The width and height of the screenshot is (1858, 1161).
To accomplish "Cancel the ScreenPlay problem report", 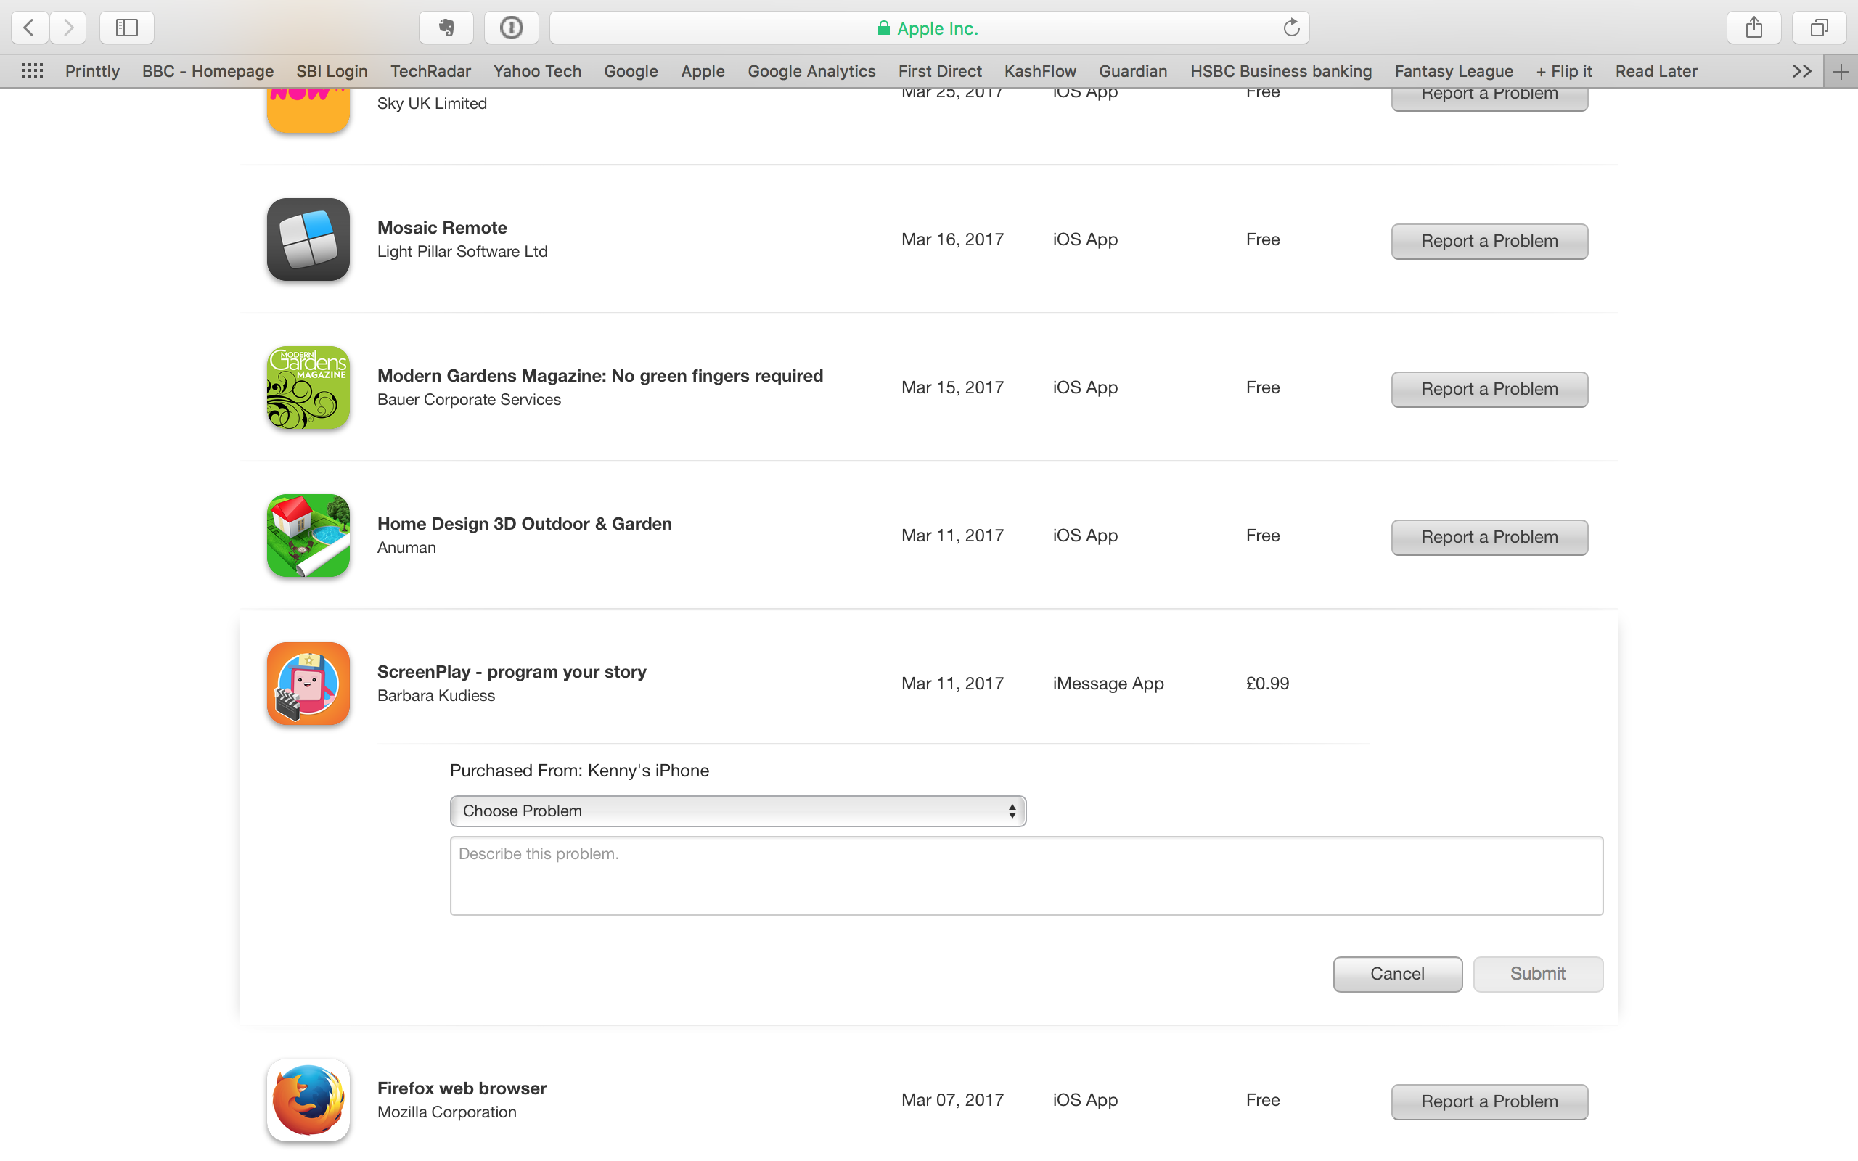I will (x=1397, y=974).
